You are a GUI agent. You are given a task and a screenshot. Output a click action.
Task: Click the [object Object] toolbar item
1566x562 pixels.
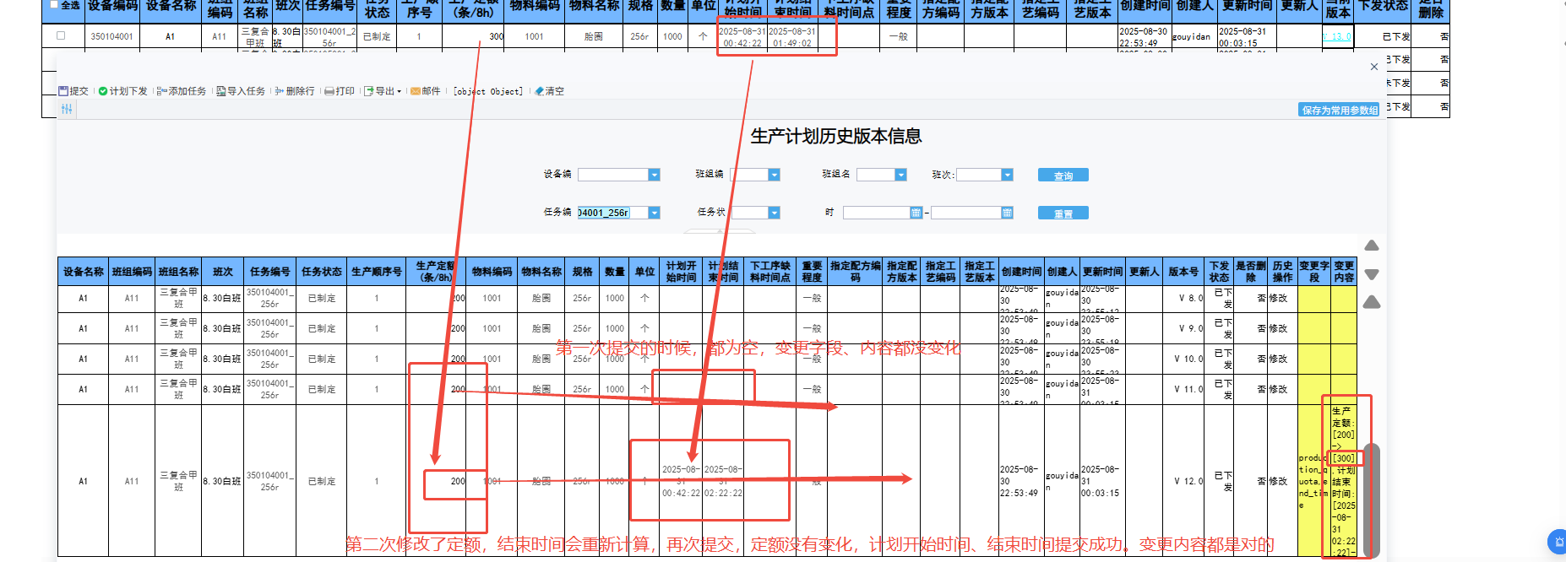(488, 91)
